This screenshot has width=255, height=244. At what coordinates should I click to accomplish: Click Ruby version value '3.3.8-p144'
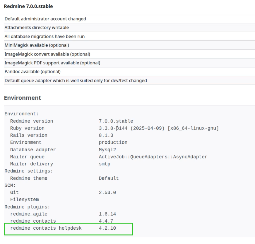tap(113, 128)
